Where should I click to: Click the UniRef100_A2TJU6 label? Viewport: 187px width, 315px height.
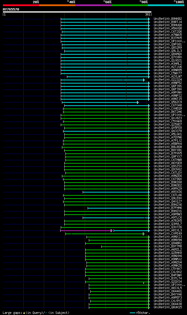pyautogui.click(x=168, y=67)
